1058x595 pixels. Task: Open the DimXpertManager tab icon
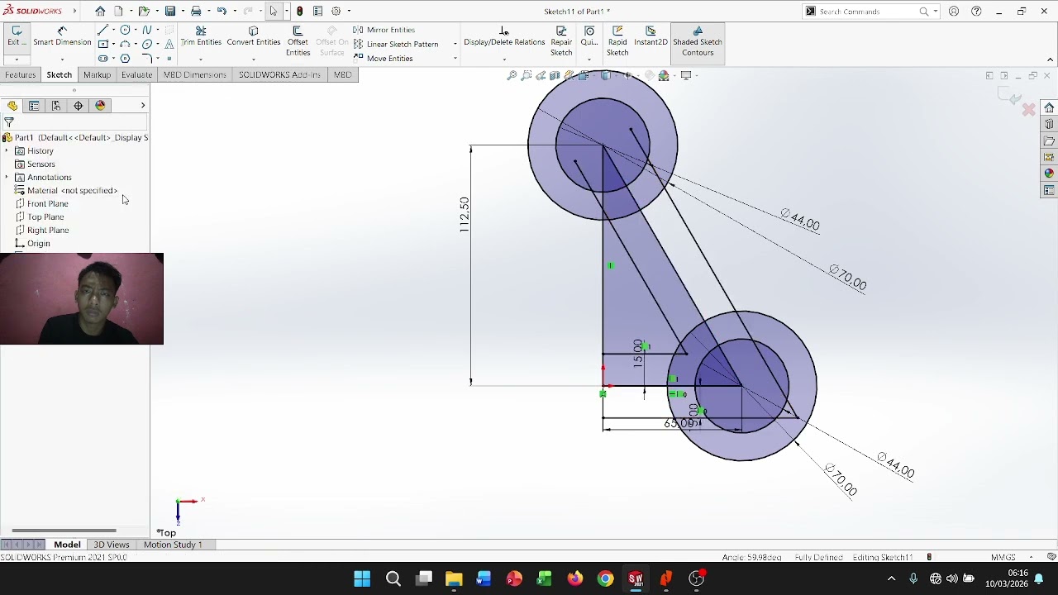79,106
